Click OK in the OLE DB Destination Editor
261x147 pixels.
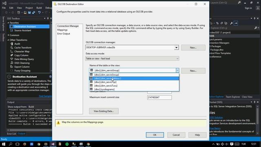coord(155,135)
